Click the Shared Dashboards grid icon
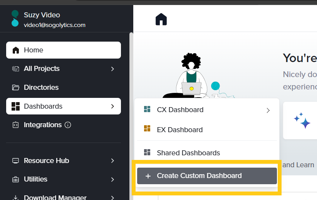317x200 pixels. tap(147, 153)
